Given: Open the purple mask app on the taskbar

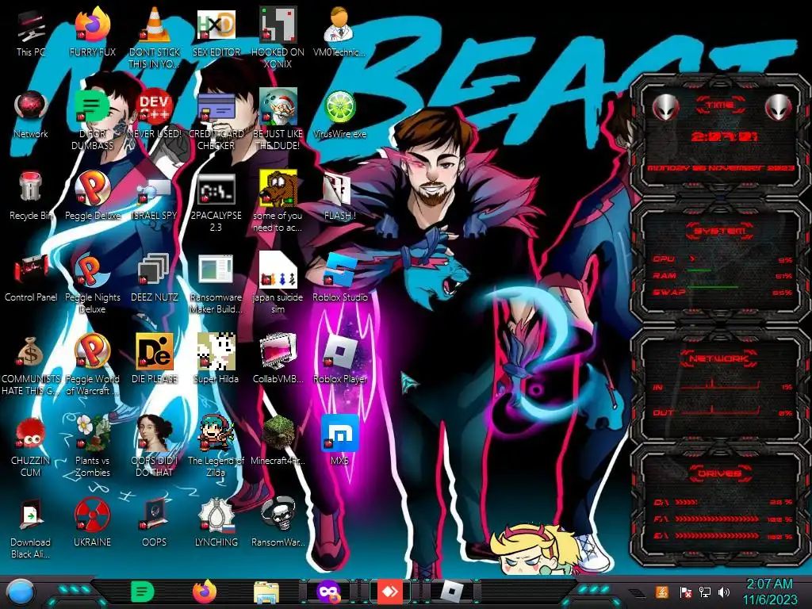Looking at the screenshot, I should (329, 592).
